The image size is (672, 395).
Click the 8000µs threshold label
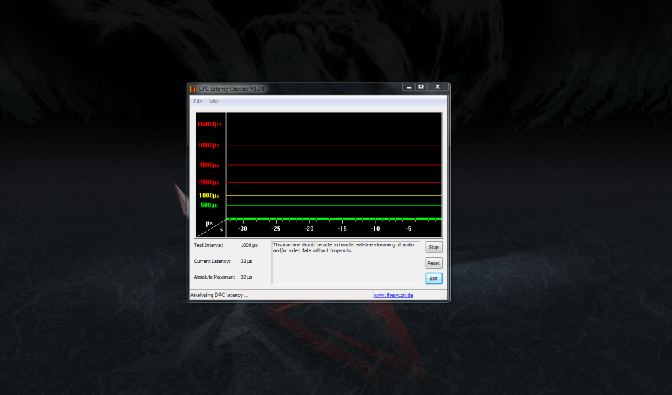(x=210, y=145)
